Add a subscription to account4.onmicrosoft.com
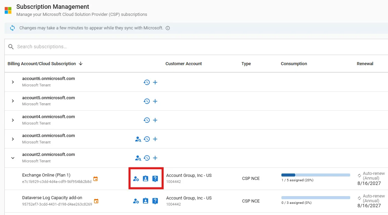The image size is (388, 215). [155, 120]
